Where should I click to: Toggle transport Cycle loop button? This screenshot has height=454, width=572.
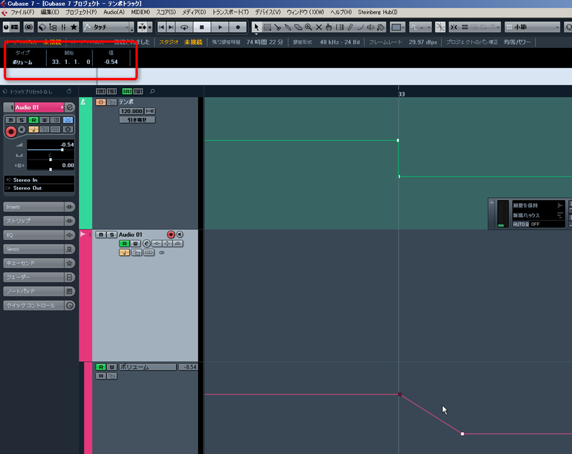(x=184, y=27)
